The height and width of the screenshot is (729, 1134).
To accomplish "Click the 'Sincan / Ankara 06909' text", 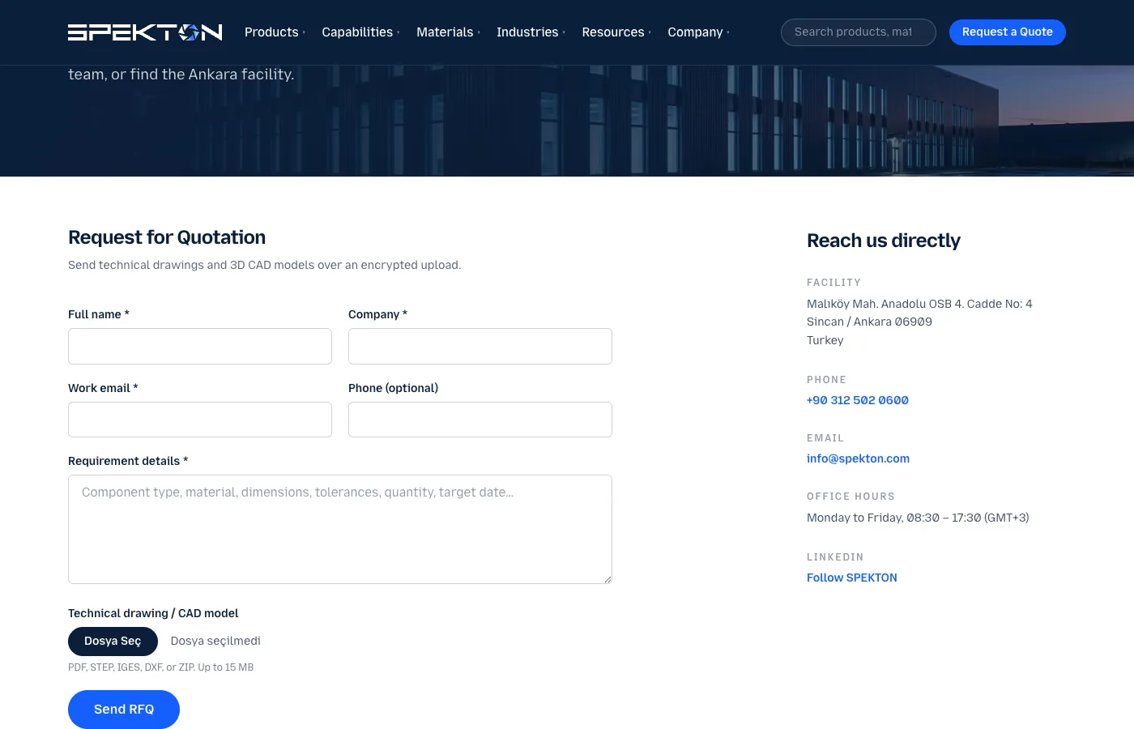I will coord(869,322).
